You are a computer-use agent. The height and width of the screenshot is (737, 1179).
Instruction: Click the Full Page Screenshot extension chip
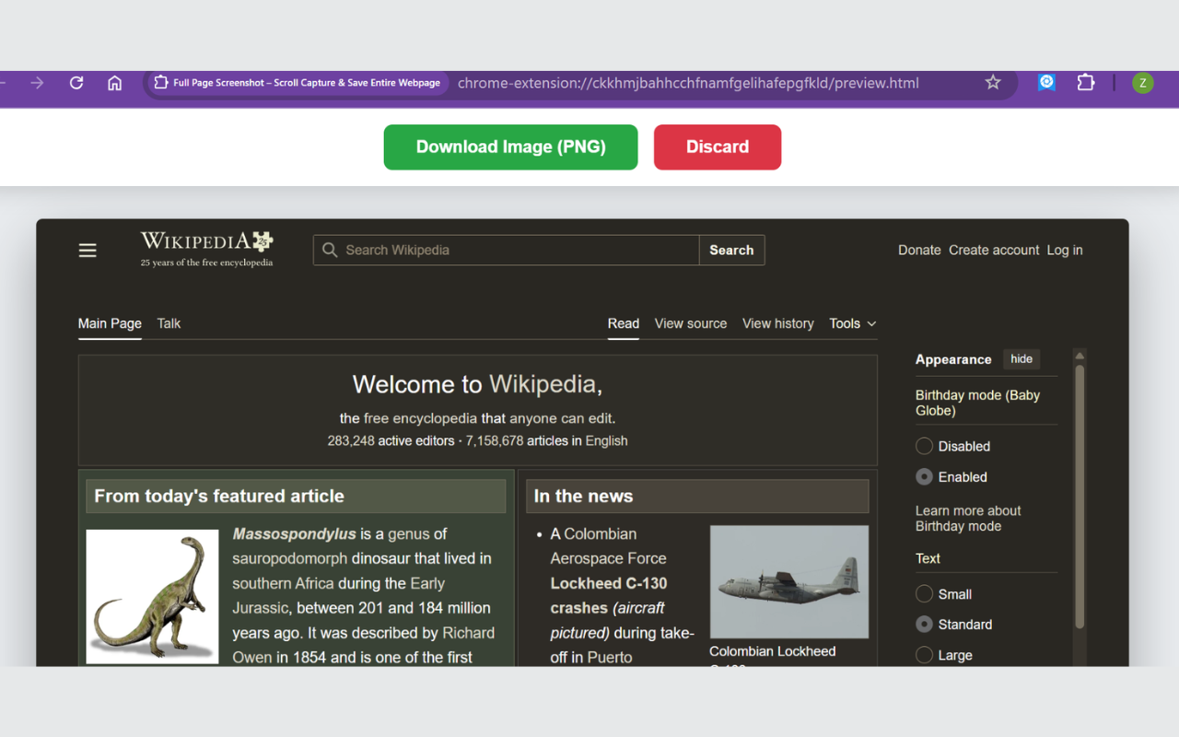tap(298, 83)
